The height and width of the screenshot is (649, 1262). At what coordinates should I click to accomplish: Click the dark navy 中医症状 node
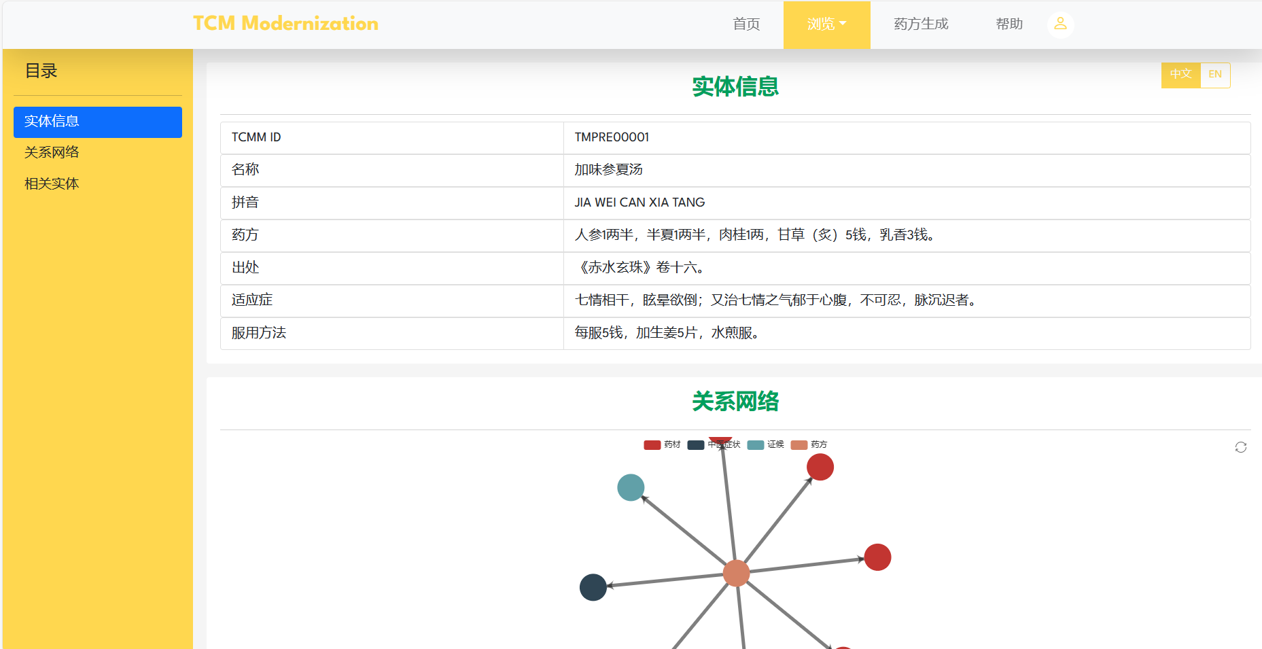pos(593,587)
